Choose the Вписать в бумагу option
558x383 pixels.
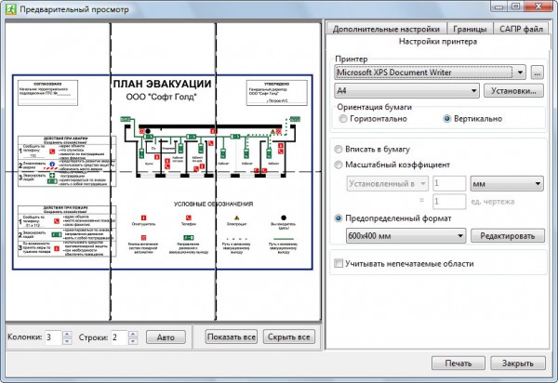click(x=340, y=149)
